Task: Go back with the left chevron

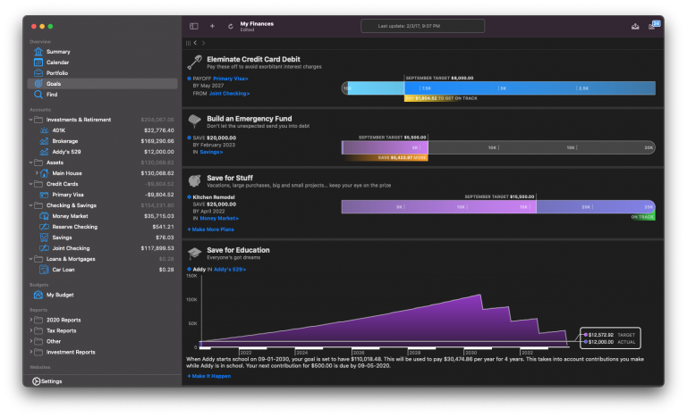Action: [195, 43]
